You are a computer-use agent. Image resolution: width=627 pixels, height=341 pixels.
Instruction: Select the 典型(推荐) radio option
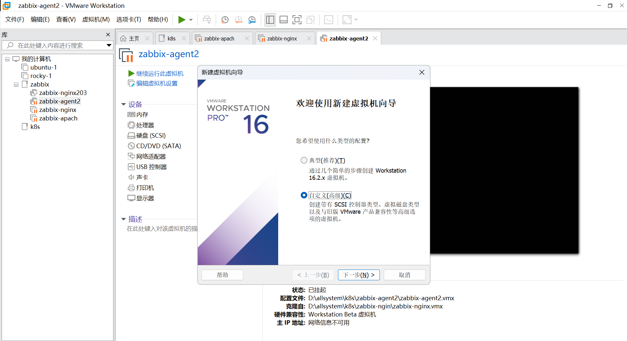[x=304, y=160]
